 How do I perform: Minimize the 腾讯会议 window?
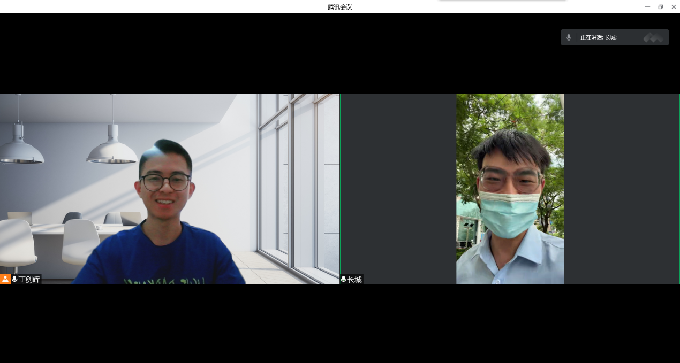pos(647,7)
